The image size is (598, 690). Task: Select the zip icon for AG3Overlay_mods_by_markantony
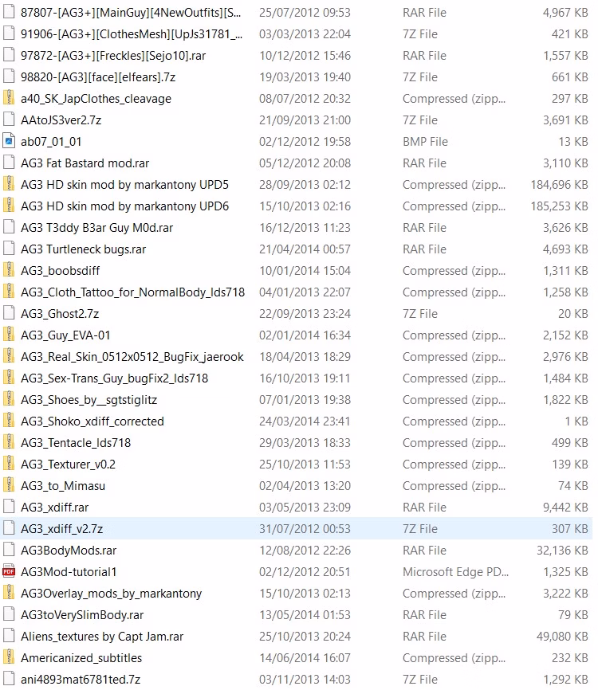tap(10, 594)
